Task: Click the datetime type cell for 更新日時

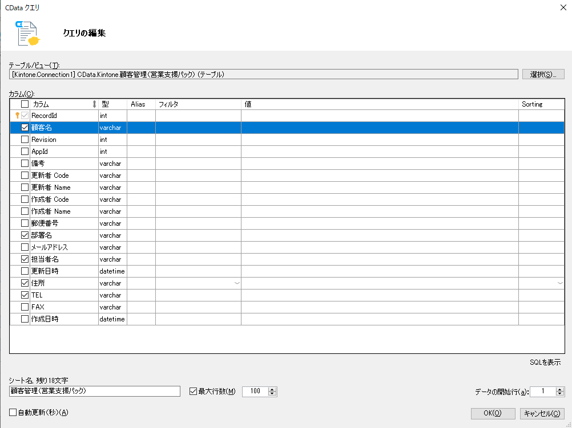Action: pyautogui.click(x=112, y=271)
